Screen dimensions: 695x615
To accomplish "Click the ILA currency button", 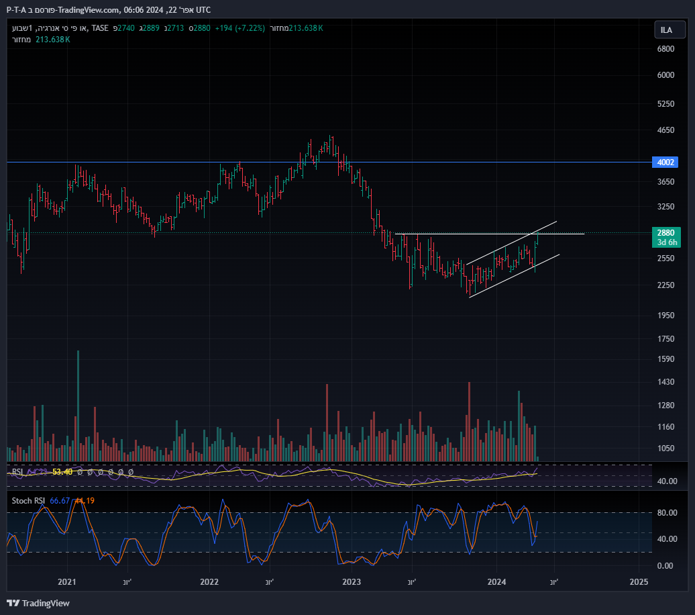I will tap(666, 30).
